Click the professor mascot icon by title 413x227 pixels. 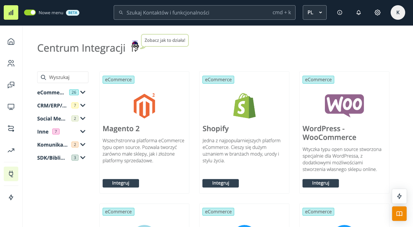135,46
